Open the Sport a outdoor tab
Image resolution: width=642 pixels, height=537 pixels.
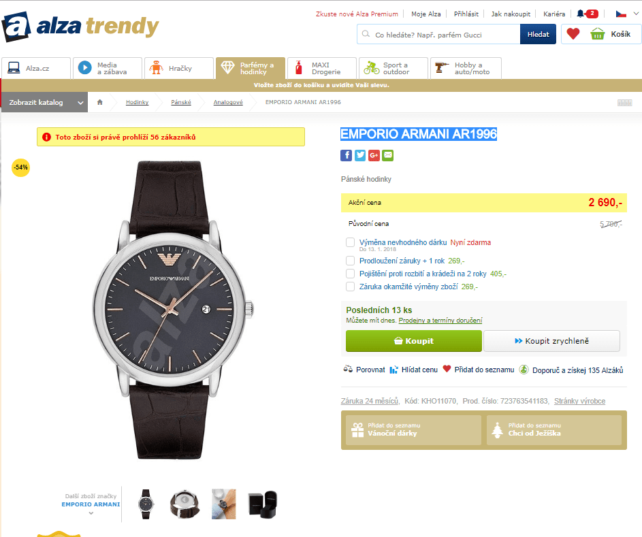pyautogui.click(x=393, y=68)
